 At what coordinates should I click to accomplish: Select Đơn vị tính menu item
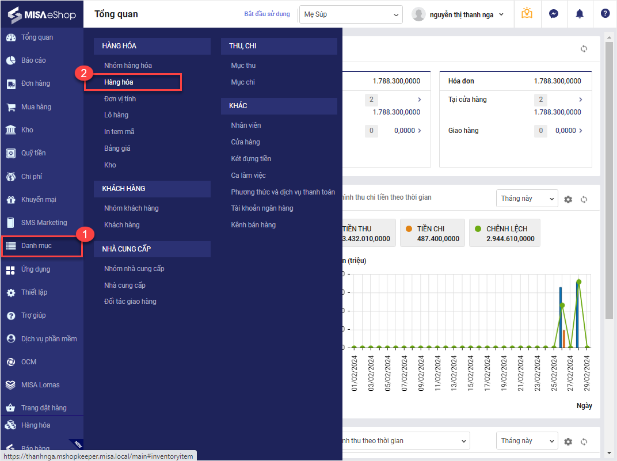[120, 99]
